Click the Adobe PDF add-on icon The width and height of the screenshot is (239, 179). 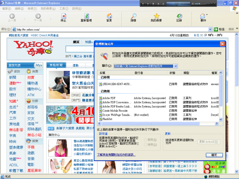pyautogui.click(x=100, y=98)
